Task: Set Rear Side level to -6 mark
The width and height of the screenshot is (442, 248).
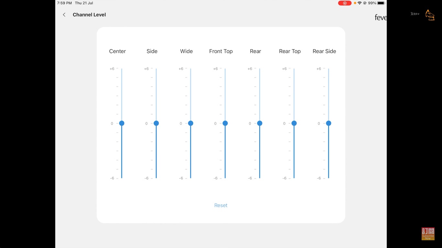Action: coord(328,178)
